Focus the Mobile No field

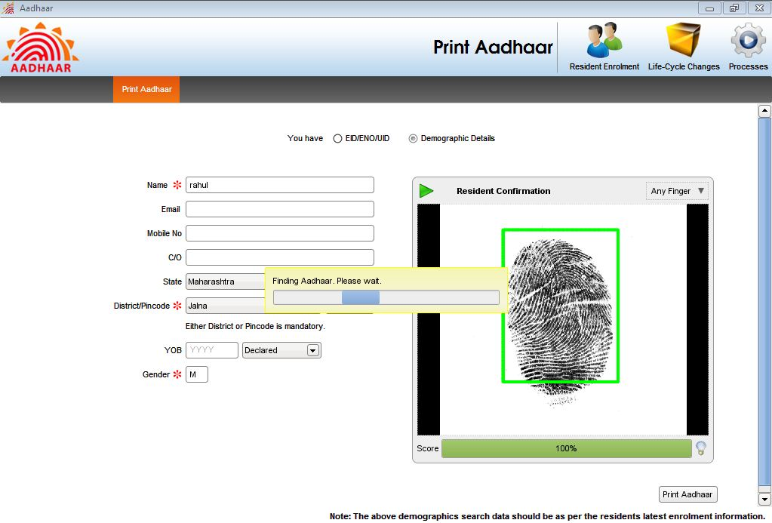click(280, 233)
